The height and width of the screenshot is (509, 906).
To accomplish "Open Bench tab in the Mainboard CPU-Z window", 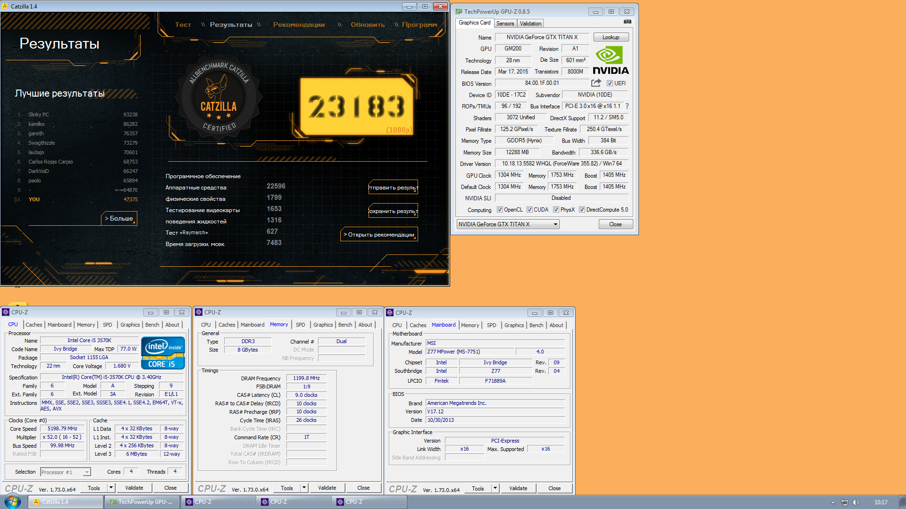I will (536, 325).
